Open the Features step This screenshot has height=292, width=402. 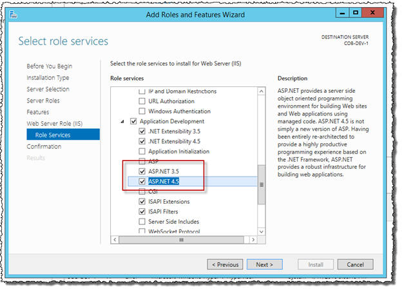pyautogui.click(x=37, y=112)
